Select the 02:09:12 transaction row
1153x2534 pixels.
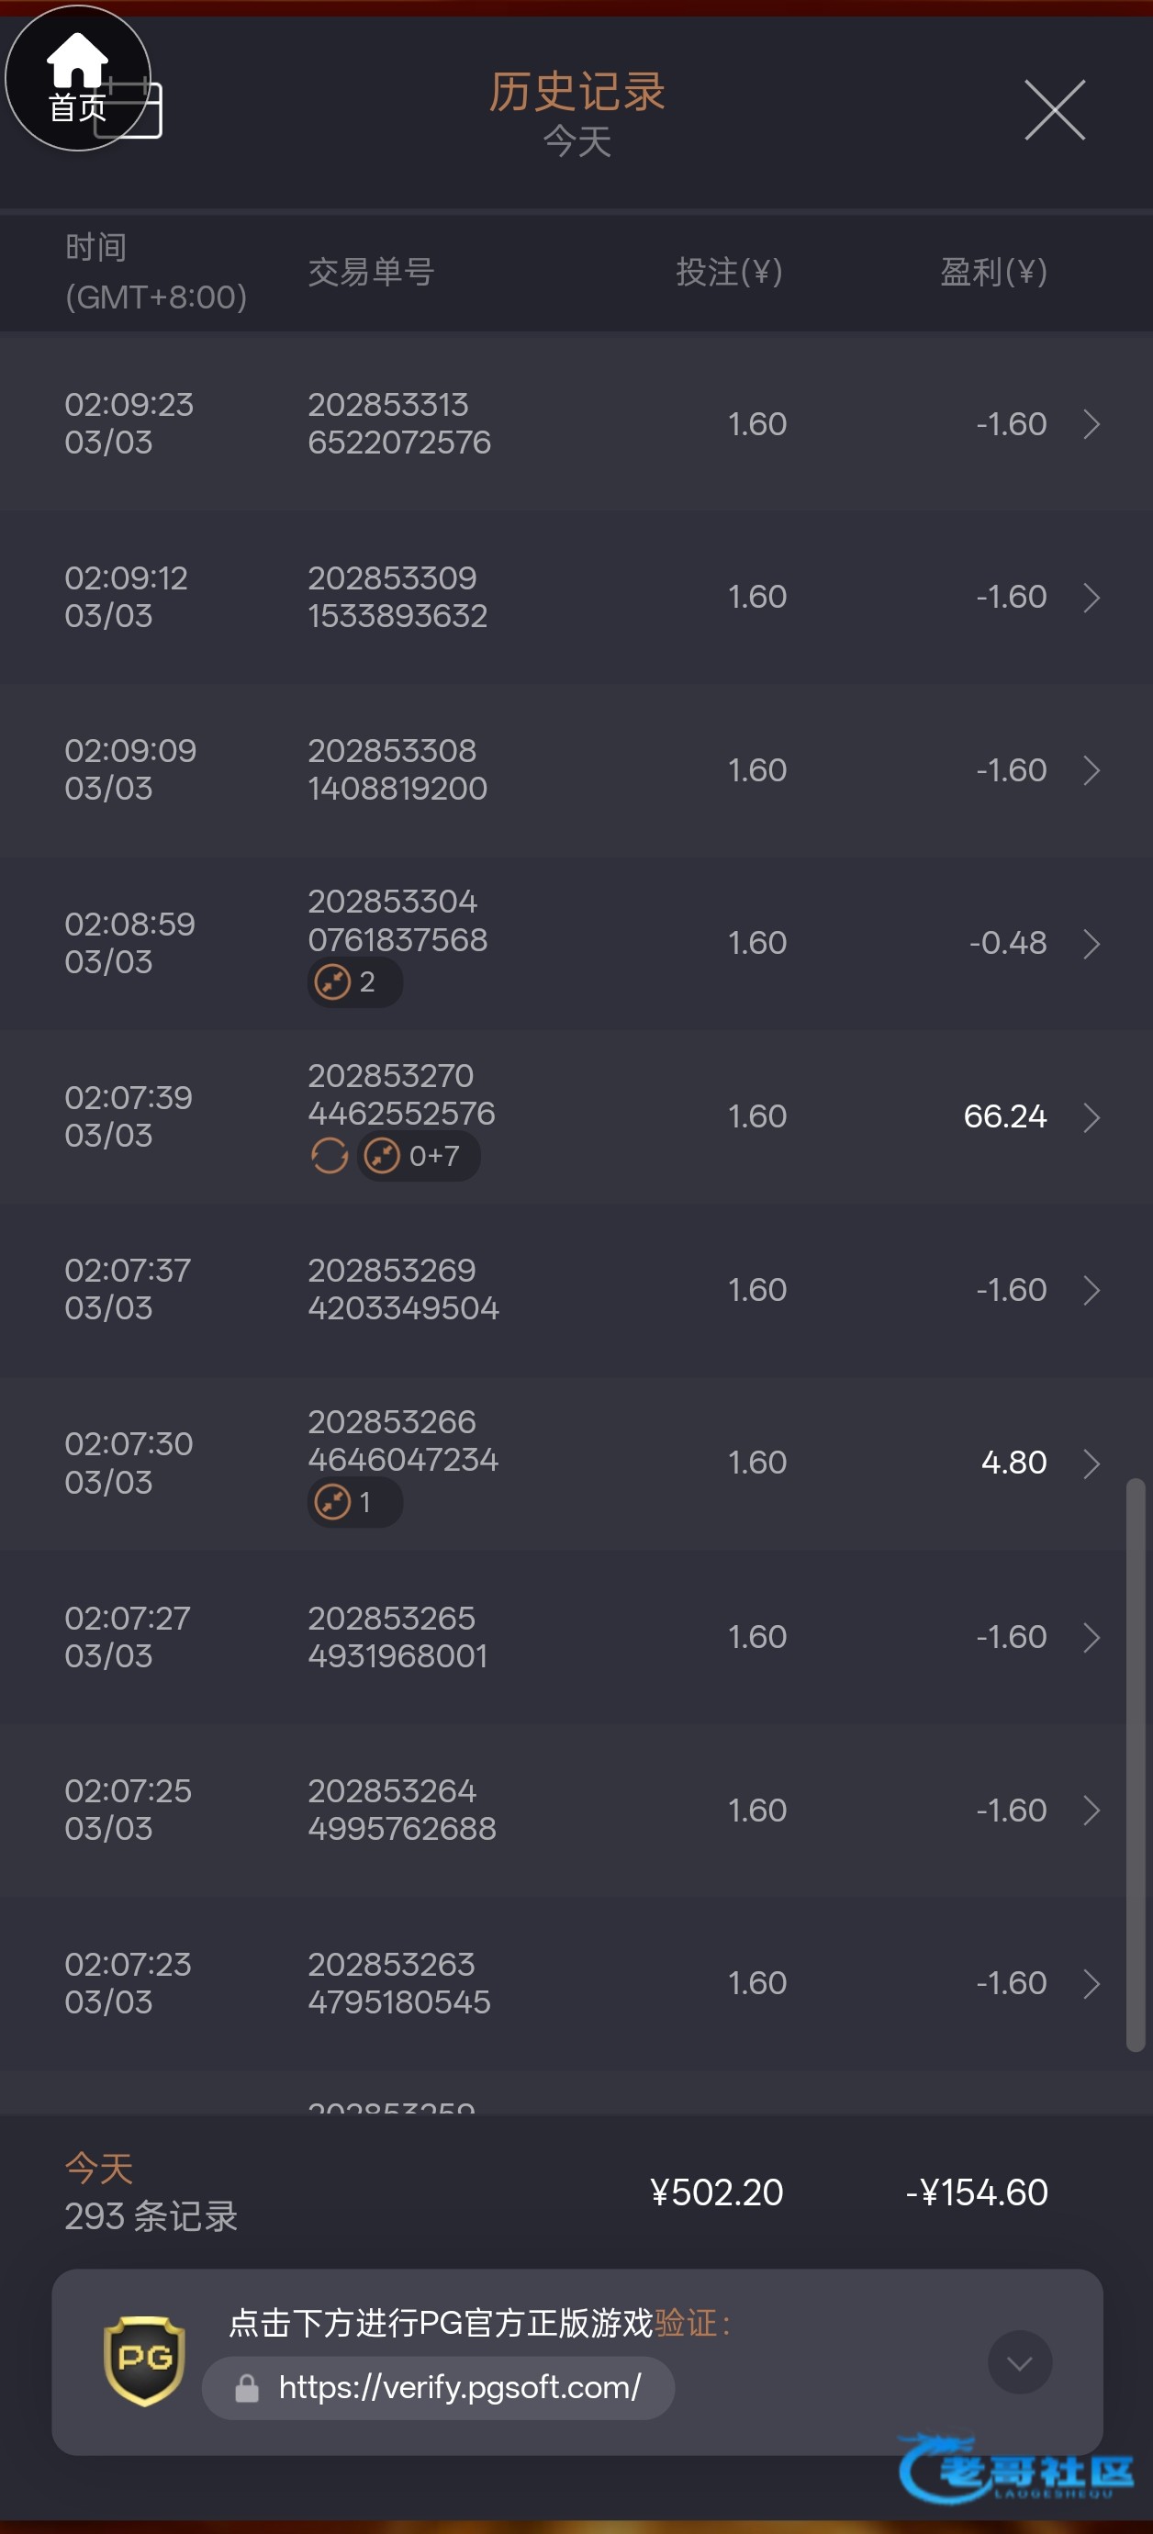(x=576, y=597)
